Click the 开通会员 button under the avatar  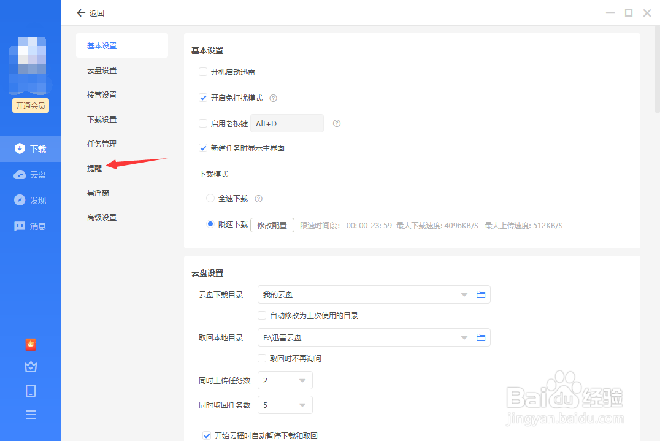click(31, 105)
